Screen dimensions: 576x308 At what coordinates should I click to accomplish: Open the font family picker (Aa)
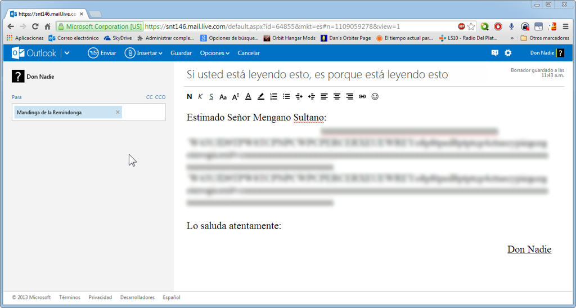(x=223, y=97)
